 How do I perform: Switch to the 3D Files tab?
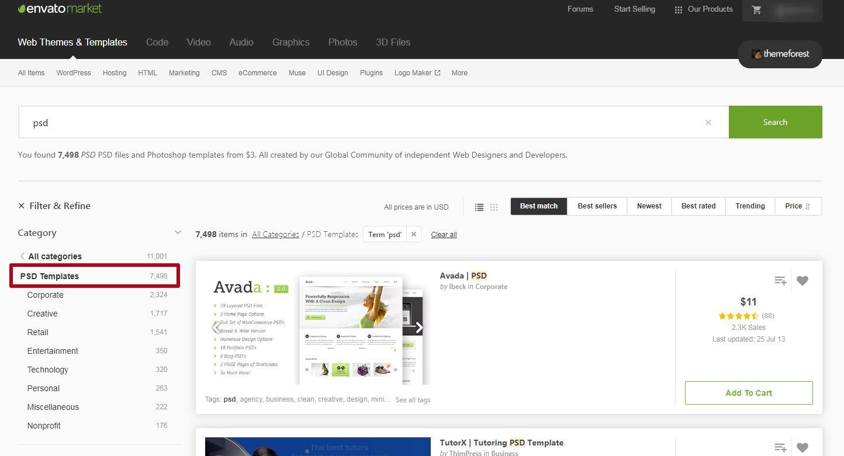393,42
